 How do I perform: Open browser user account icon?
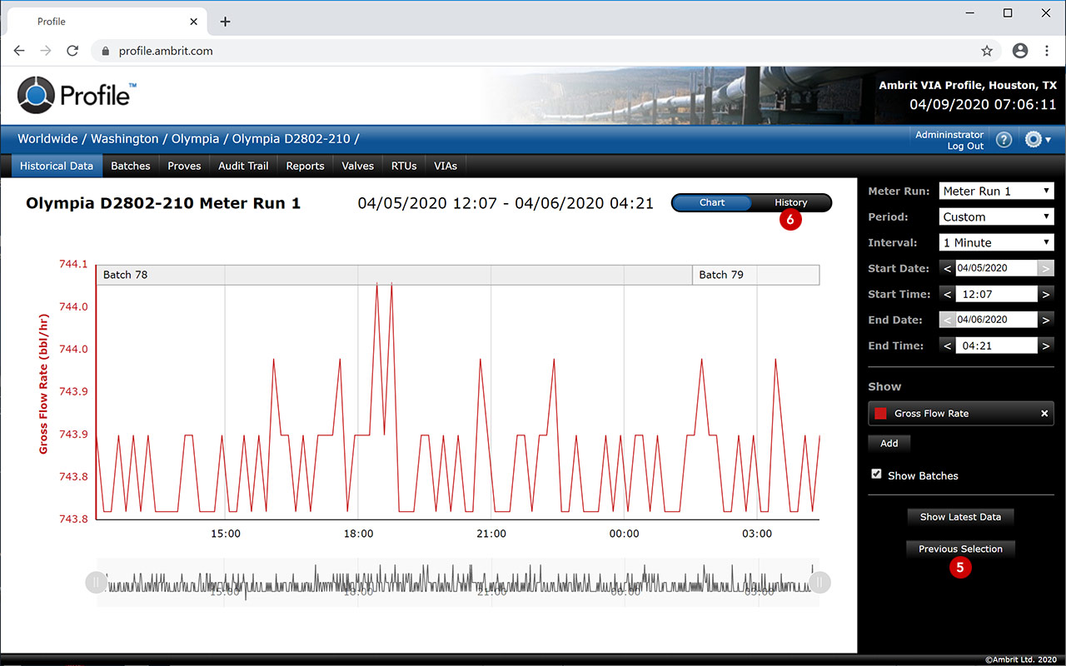(x=1019, y=51)
